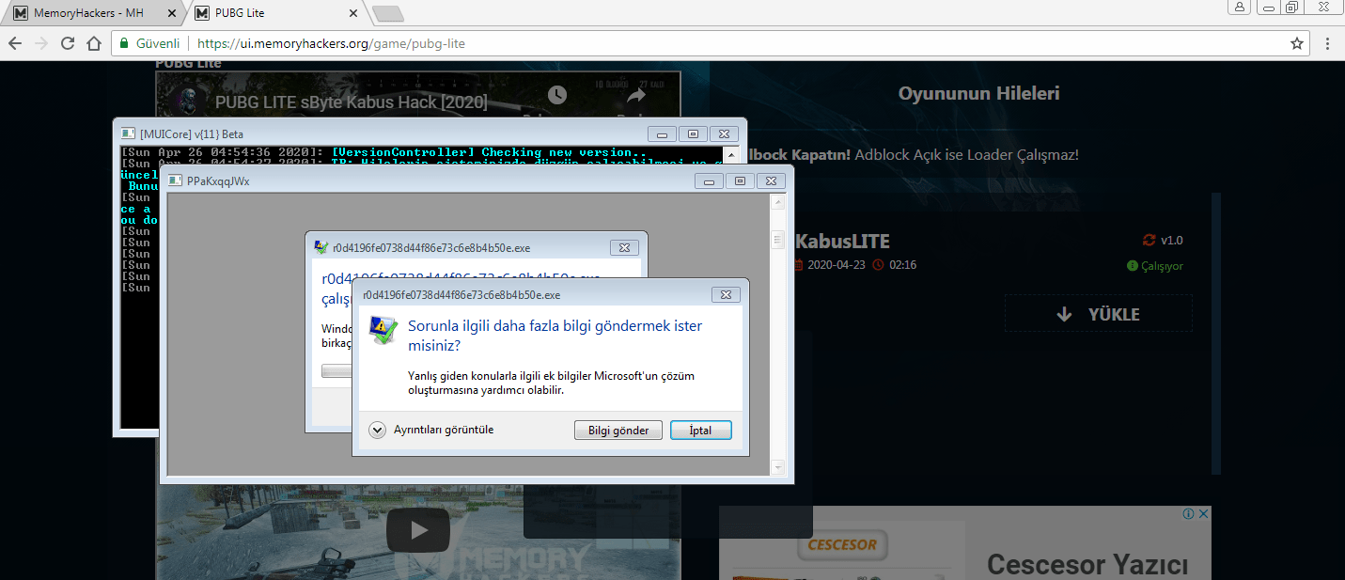Click the shield icon in error dialog
Image resolution: width=1345 pixels, height=580 pixels.
pos(383,330)
